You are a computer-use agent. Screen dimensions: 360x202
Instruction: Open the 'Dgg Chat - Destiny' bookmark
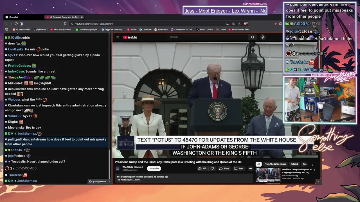pyautogui.click(x=112, y=29)
